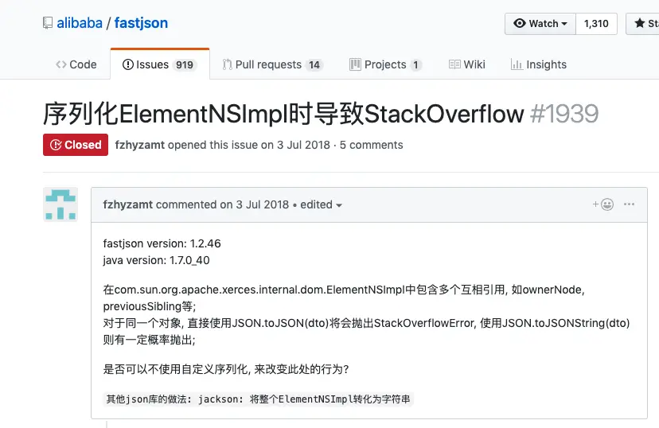Click the fzhyzamt avatar thumbnail
The width and height of the screenshot is (659, 428).
coord(60,204)
